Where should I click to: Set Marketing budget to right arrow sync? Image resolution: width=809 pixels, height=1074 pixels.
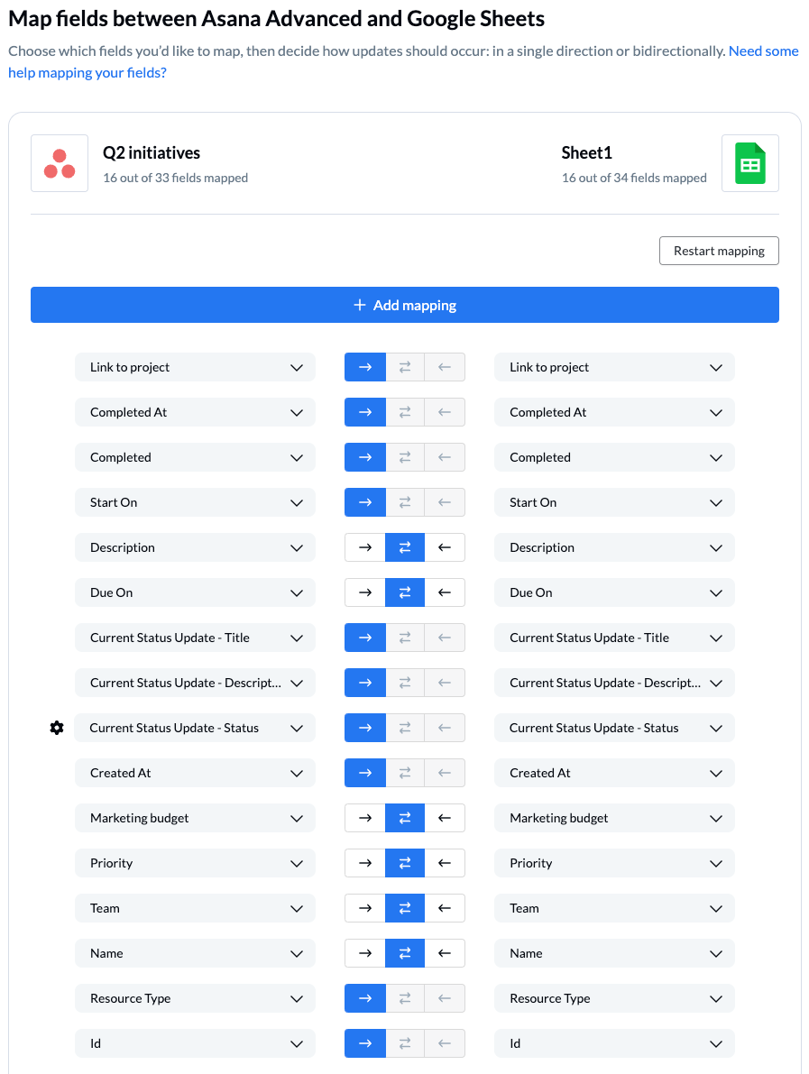(x=365, y=818)
